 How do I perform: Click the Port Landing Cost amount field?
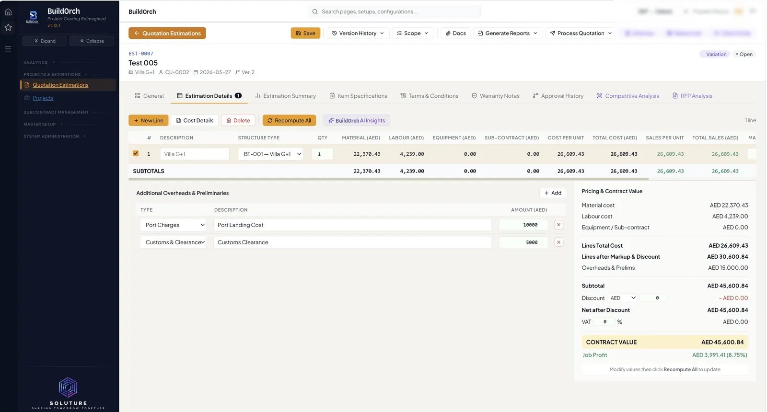click(x=523, y=225)
